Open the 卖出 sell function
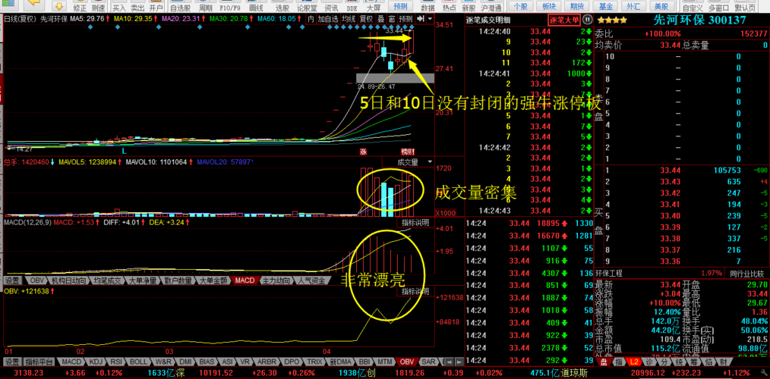The width and height of the screenshot is (770, 379). click(x=137, y=6)
